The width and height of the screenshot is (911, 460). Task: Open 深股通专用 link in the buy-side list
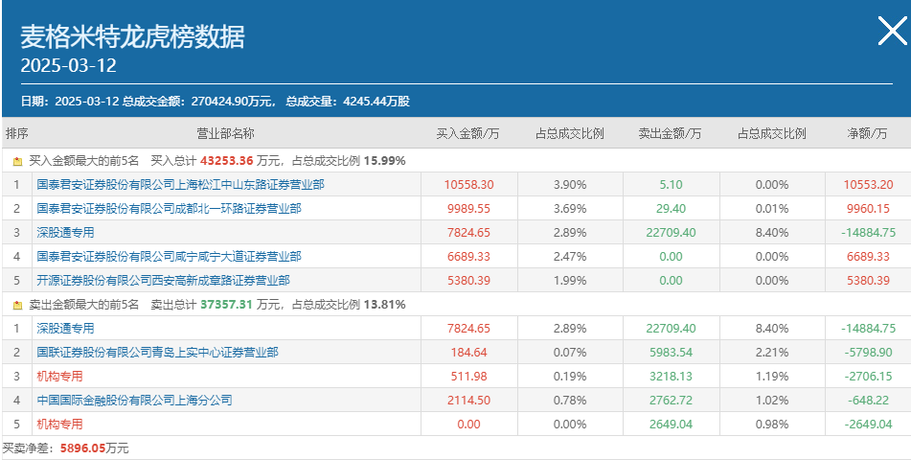(x=65, y=233)
